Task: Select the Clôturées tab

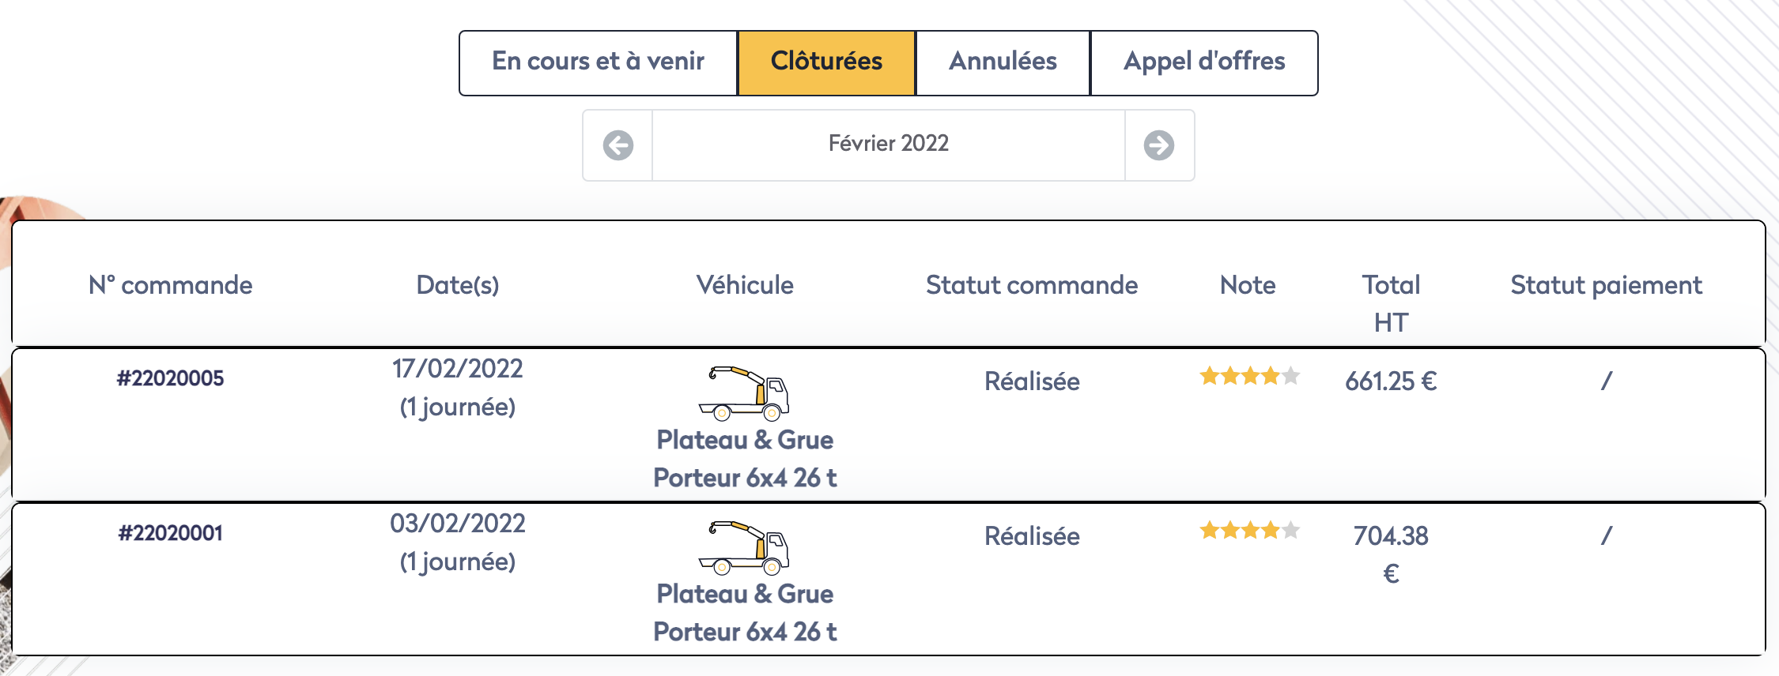Action: (826, 62)
